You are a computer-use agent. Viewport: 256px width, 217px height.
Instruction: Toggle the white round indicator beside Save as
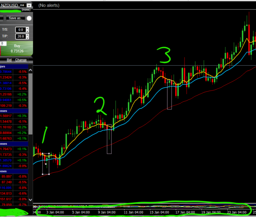[29, 18]
